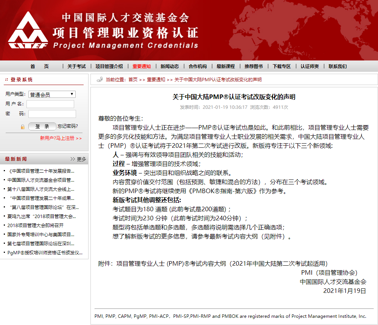
Task: Open the 联系我们 menu item
Action: click(338, 67)
